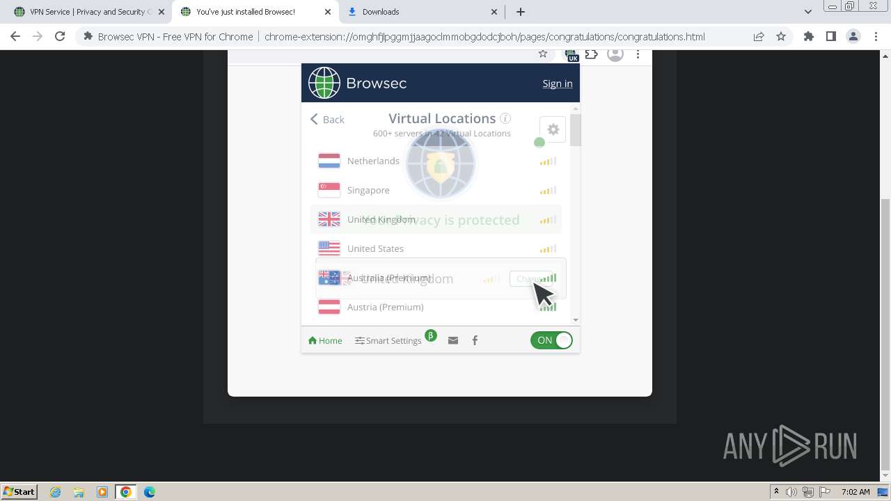Click the United States signal strength bars
Screen dimensions: 891x501
click(x=549, y=249)
